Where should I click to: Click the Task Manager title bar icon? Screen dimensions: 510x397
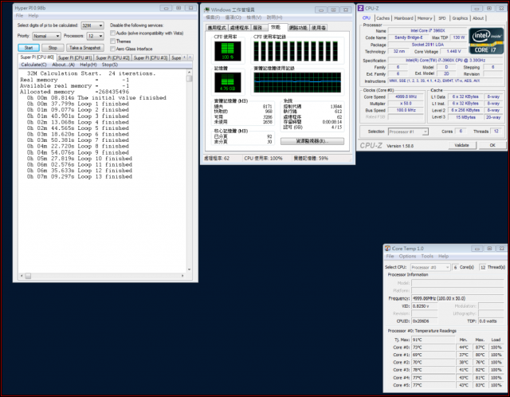click(x=206, y=10)
